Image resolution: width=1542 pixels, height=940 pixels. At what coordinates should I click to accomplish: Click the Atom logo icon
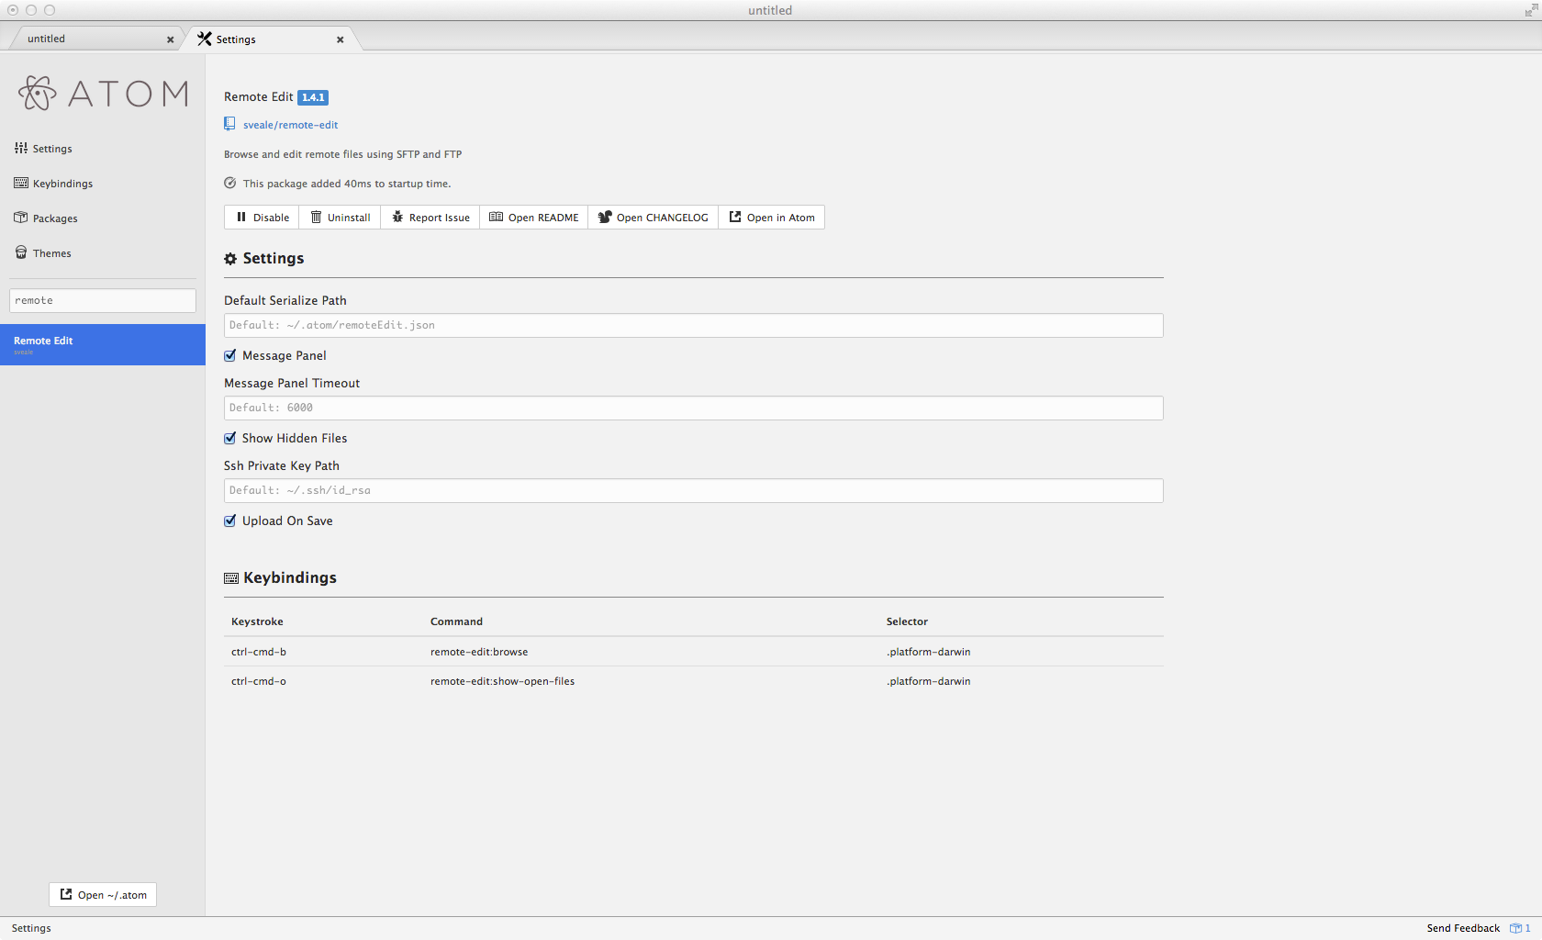(37, 93)
